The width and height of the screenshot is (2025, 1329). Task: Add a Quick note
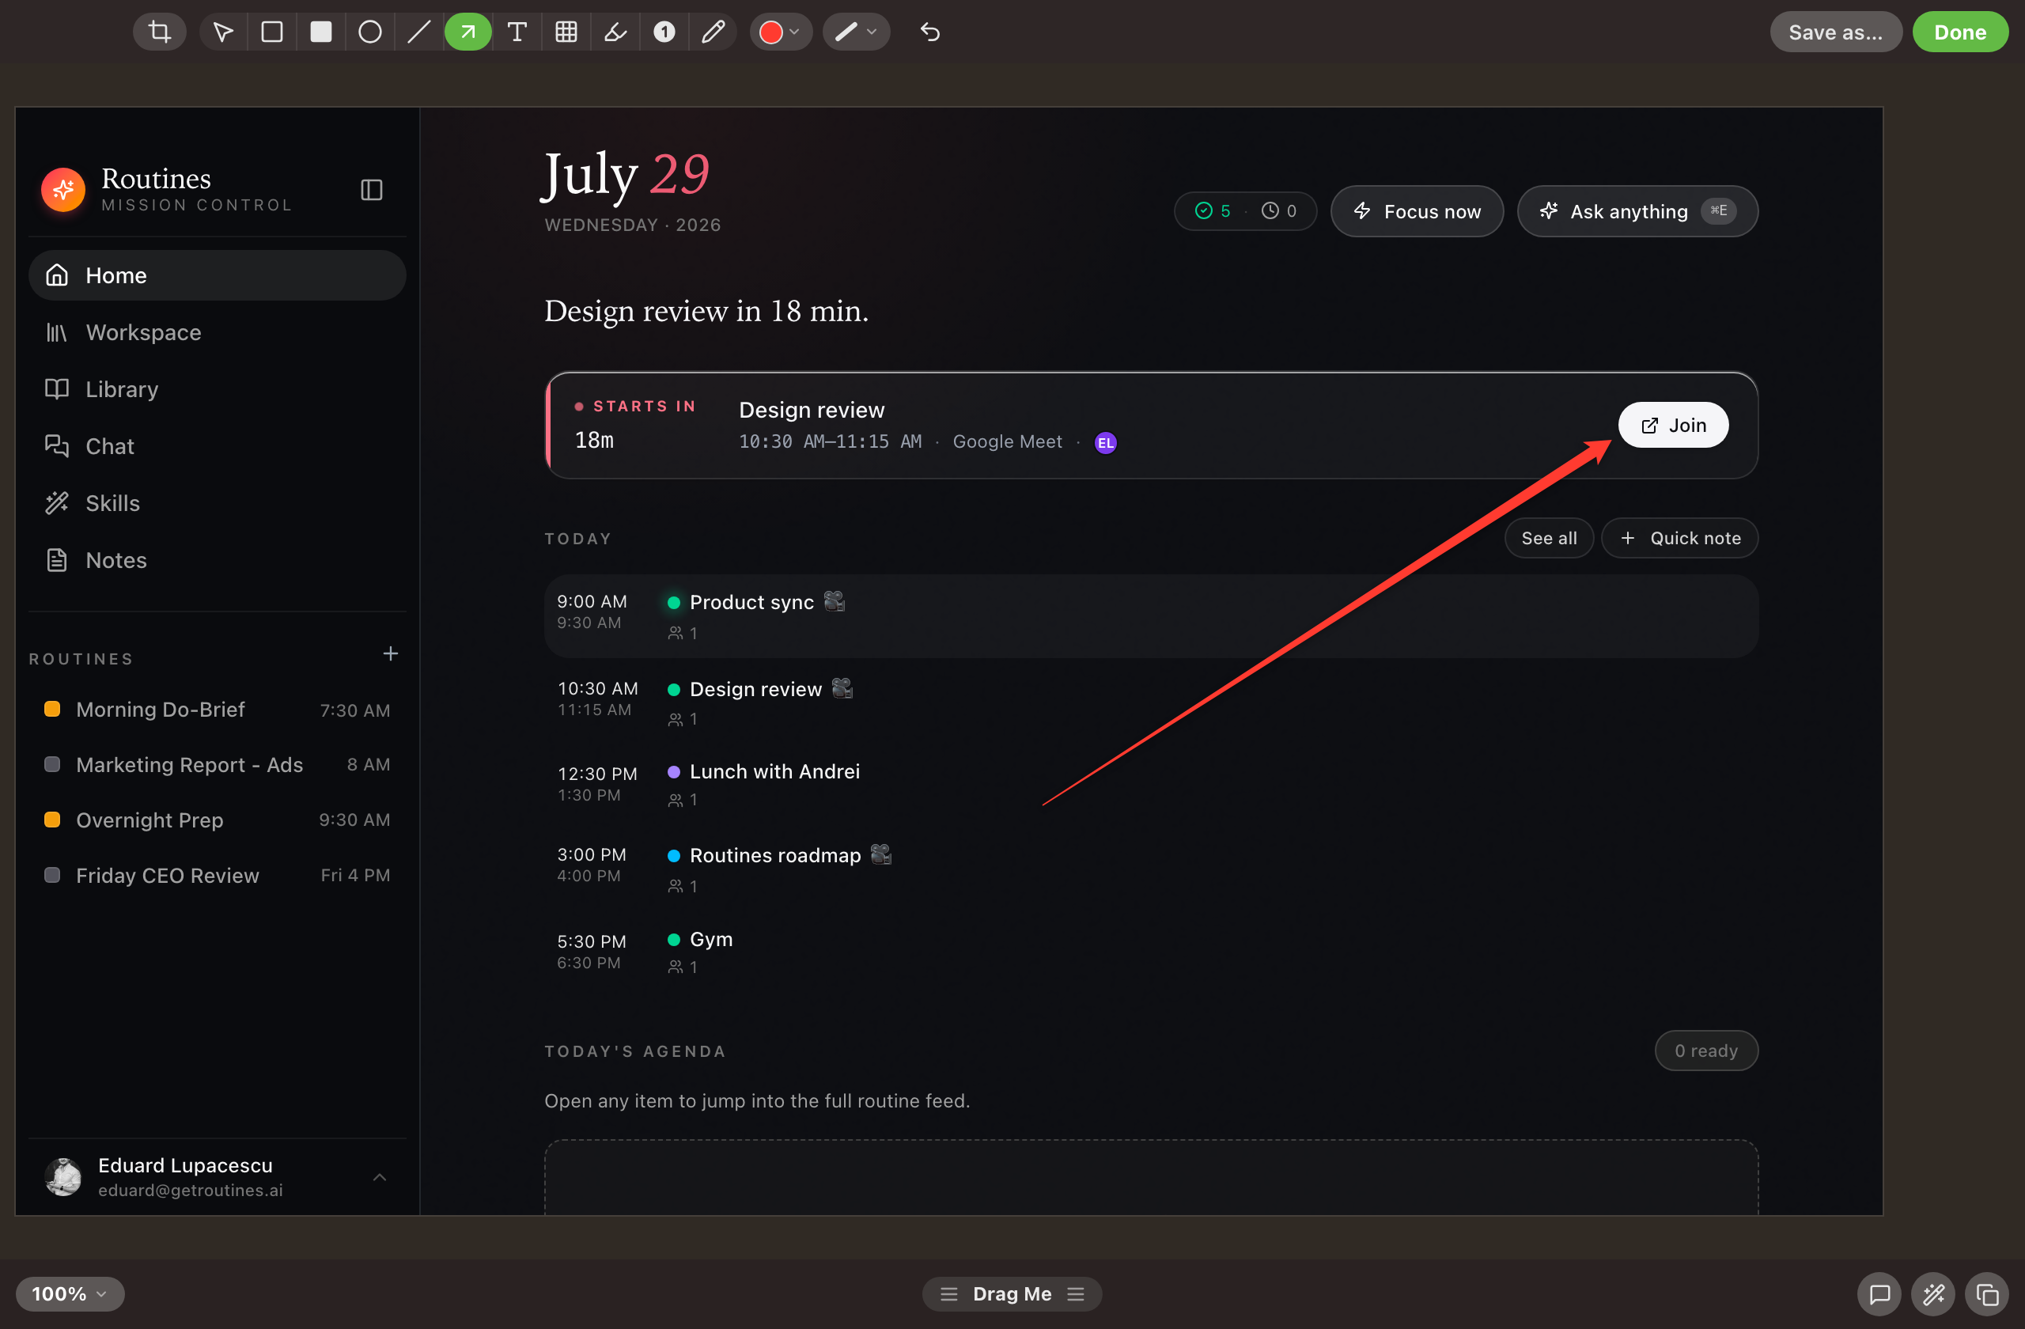click(x=1679, y=539)
